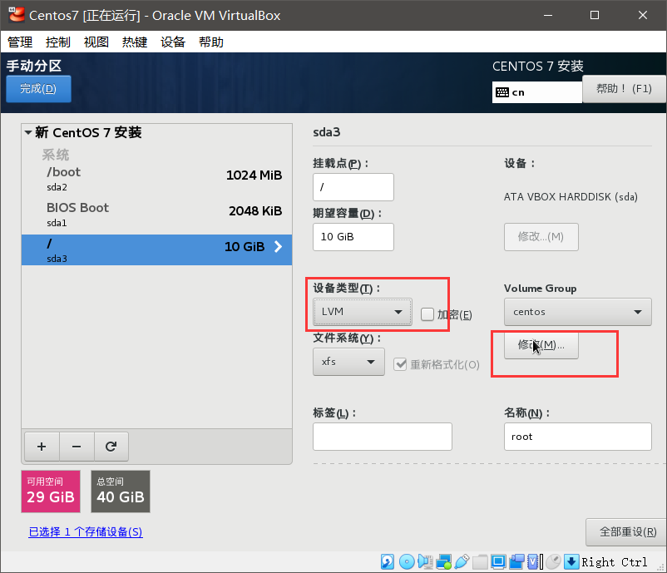The width and height of the screenshot is (667, 573).
Task: Click the sda3 heading text
Action: point(327,132)
